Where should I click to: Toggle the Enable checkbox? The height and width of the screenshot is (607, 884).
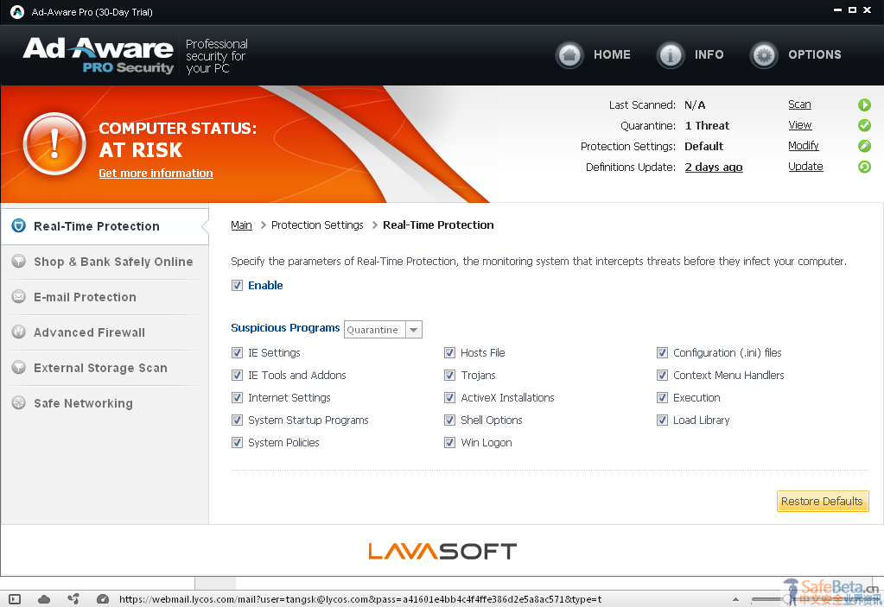[238, 286]
